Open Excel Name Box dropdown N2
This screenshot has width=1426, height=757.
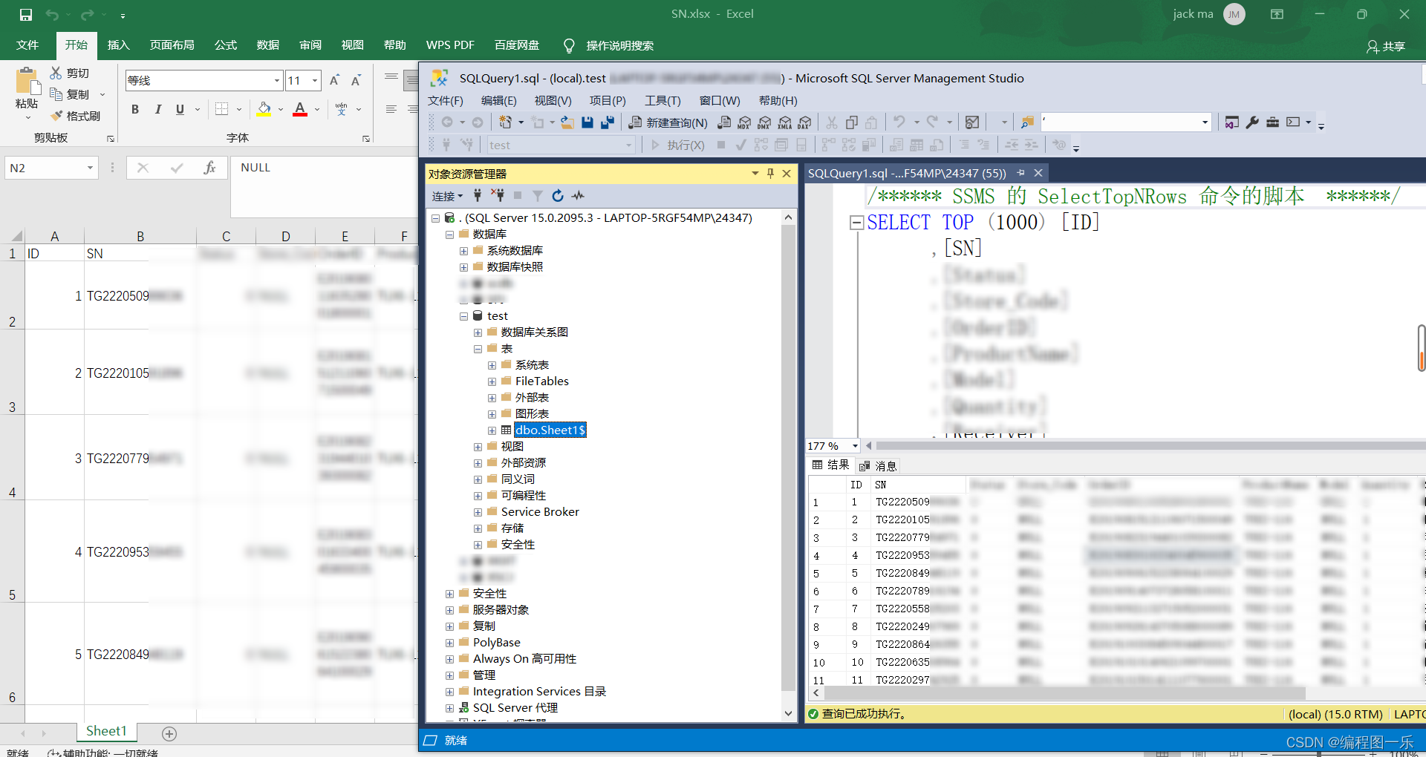pyautogui.click(x=90, y=168)
